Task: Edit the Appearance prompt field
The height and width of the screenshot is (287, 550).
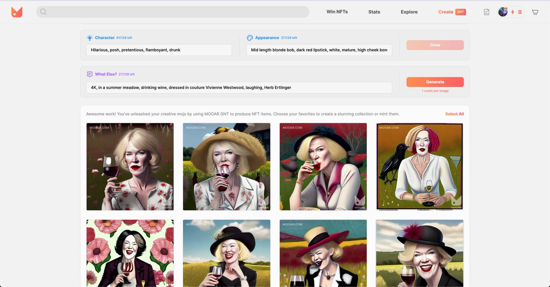Action: 319,50
